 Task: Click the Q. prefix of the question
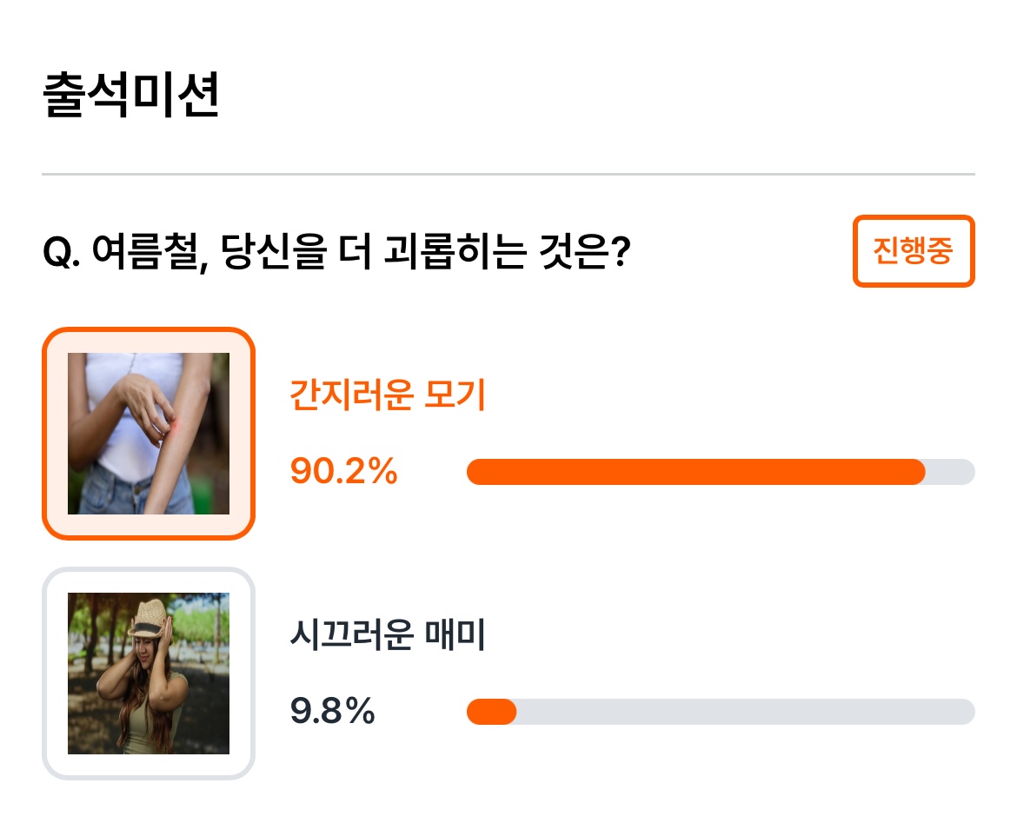(62, 252)
